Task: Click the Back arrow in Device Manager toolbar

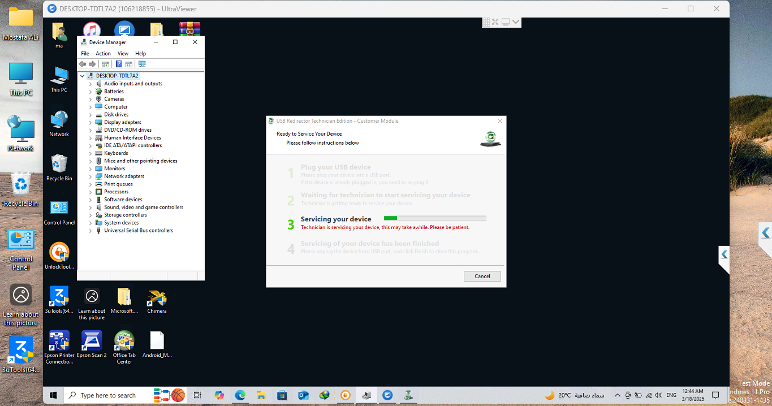Action: click(83, 64)
